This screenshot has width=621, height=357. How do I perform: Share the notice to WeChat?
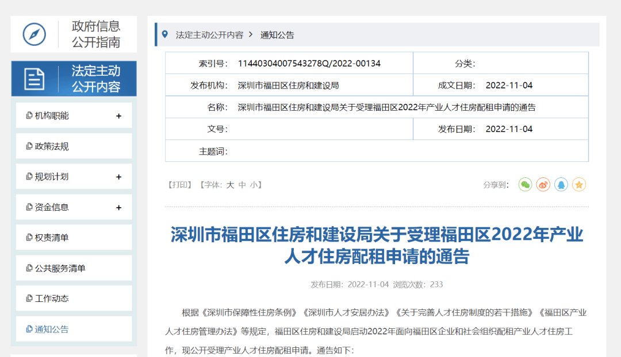525,185
